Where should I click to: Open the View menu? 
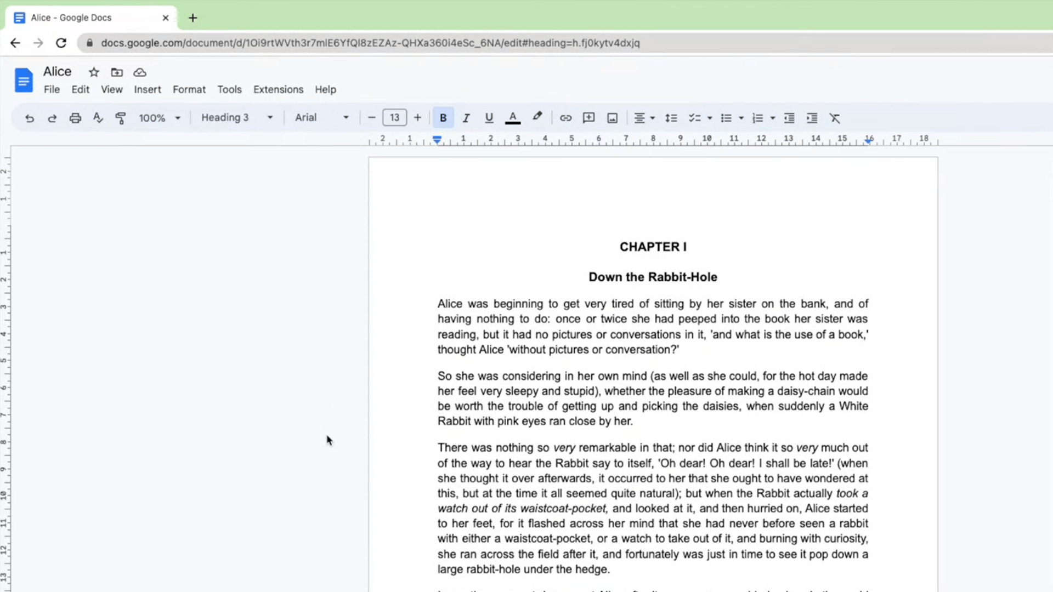111,89
